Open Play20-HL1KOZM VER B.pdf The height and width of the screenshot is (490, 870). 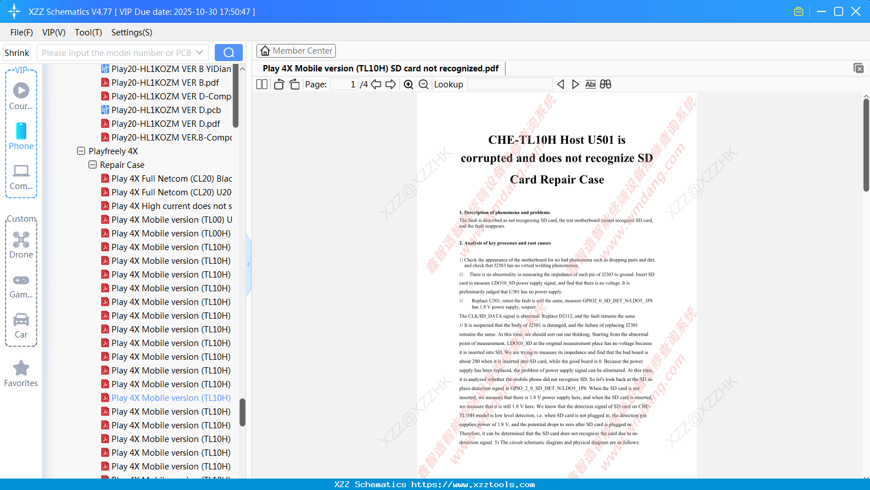[166, 83]
